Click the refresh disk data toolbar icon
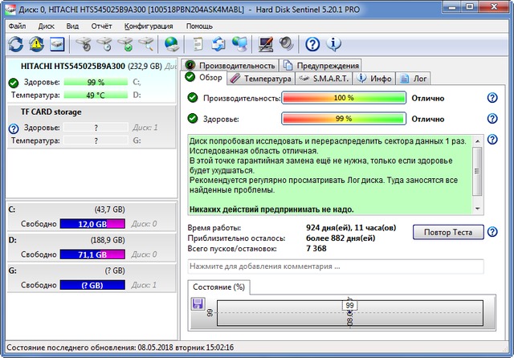 tap(16, 43)
